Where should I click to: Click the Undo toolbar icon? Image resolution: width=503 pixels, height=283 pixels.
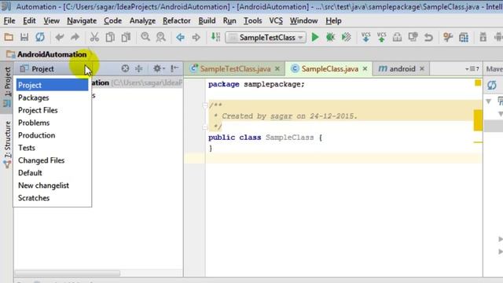pos(60,37)
